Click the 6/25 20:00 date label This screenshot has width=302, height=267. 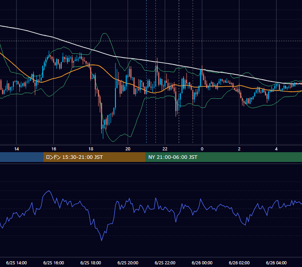(128, 263)
